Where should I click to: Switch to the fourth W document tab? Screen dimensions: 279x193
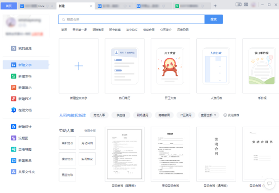(153, 6)
